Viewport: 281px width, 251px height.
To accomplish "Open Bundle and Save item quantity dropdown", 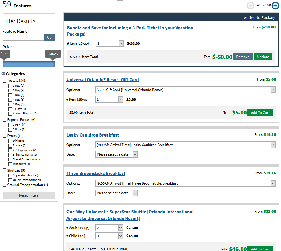I will coord(110,43).
